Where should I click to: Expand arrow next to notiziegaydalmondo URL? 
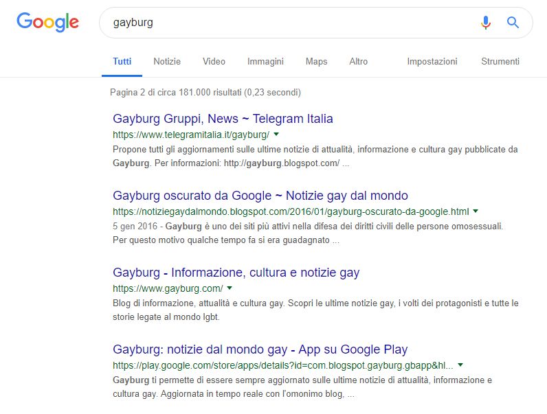point(476,211)
